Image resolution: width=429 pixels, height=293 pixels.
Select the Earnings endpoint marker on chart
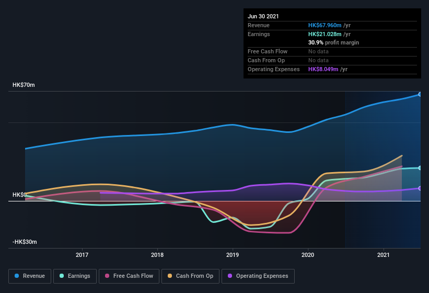pyautogui.click(x=420, y=168)
